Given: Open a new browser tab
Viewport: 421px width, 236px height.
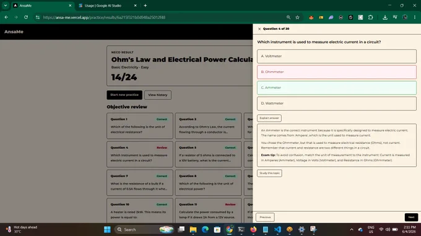Looking at the screenshot, I should (145, 6).
